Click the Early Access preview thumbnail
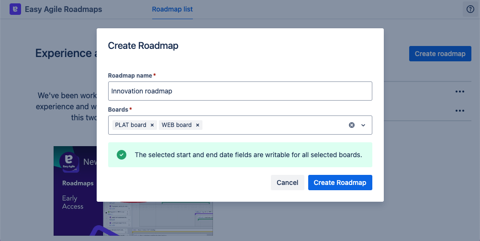The image size is (480, 241). [x=133, y=191]
